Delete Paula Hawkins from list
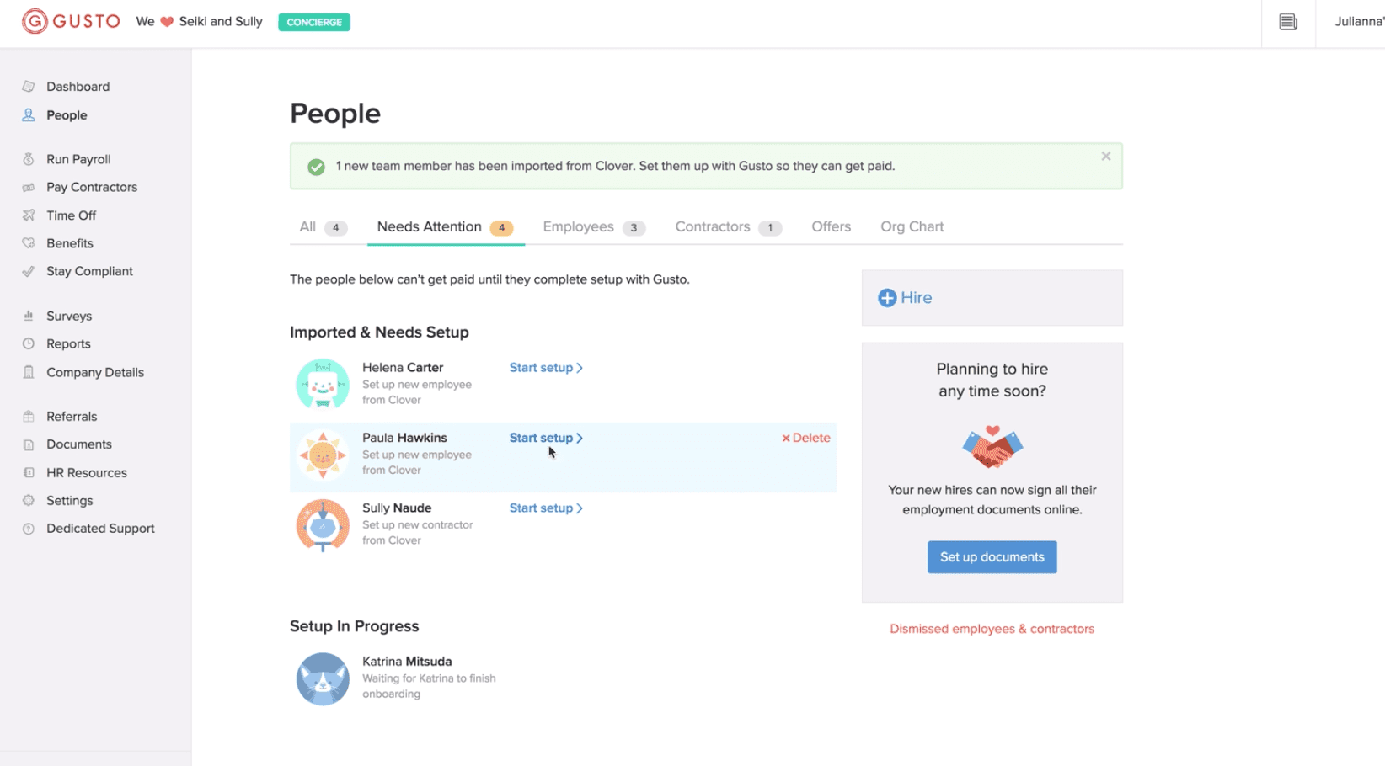The height and width of the screenshot is (766, 1385). point(805,438)
